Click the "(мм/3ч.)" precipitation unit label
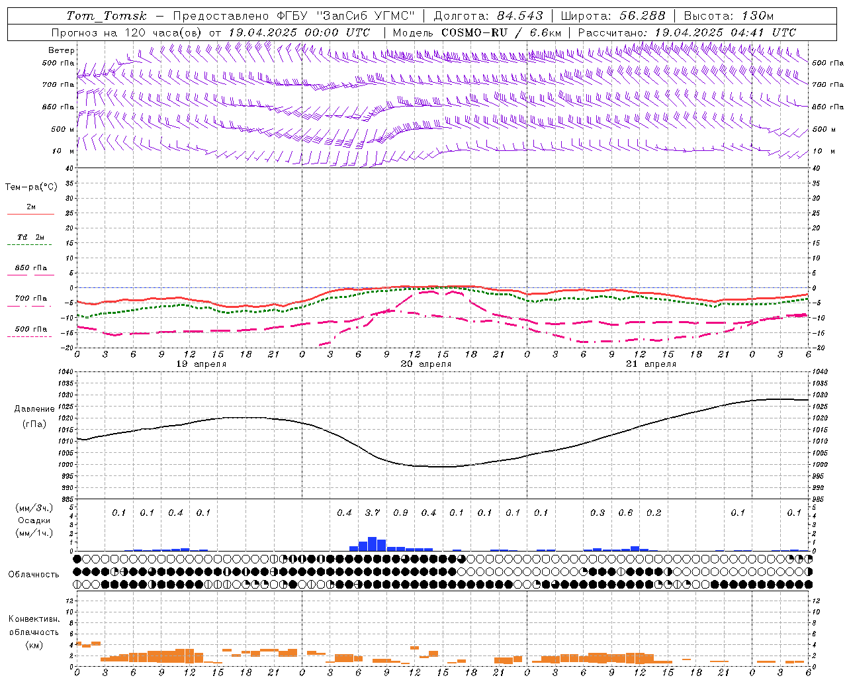This screenshot has width=847, height=678. click(x=34, y=508)
